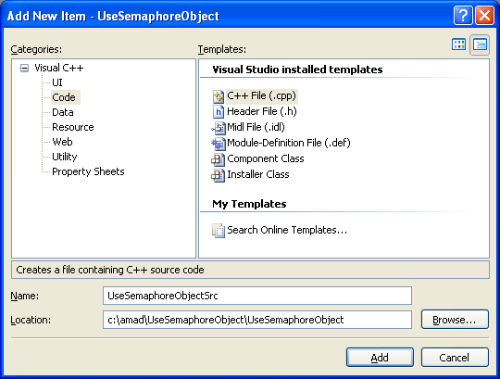Click the C++ File (.cpp) template icon
Screen dimensions: 500x379
coord(219,96)
